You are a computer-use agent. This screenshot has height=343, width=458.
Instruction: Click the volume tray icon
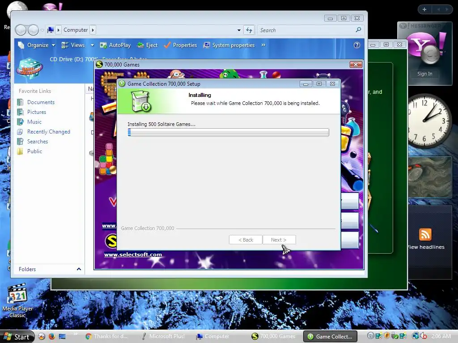point(423,336)
